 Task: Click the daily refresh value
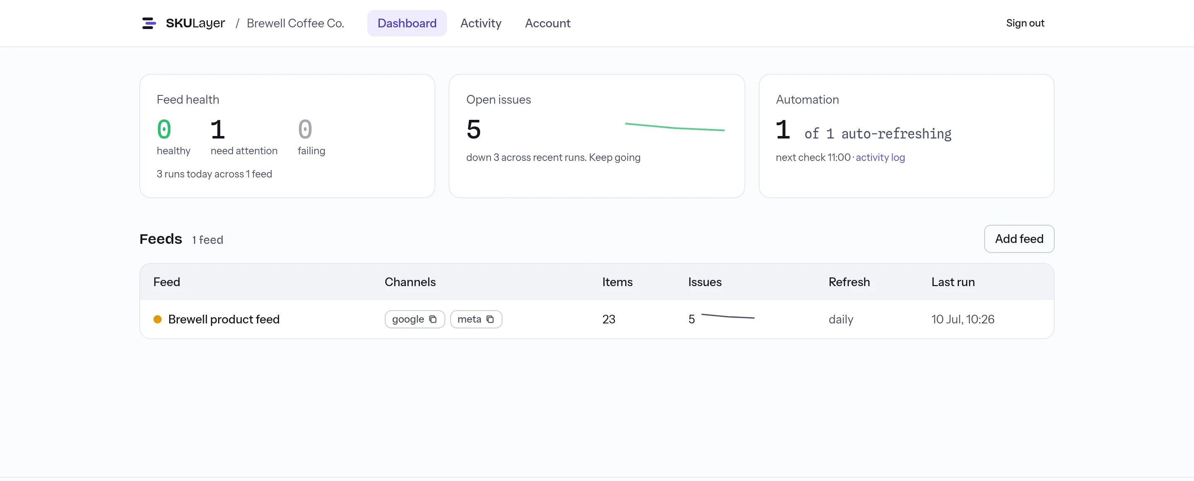coord(841,319)
